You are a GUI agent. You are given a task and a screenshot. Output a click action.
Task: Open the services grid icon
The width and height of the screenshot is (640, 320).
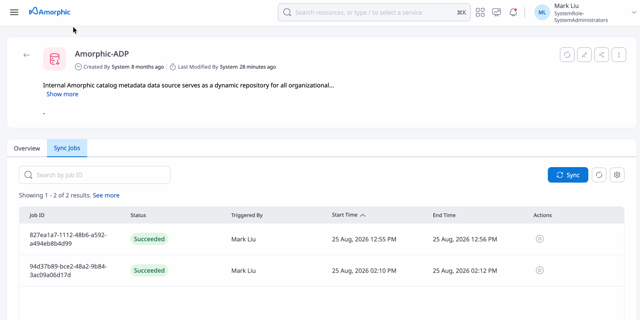pos(480,12)
